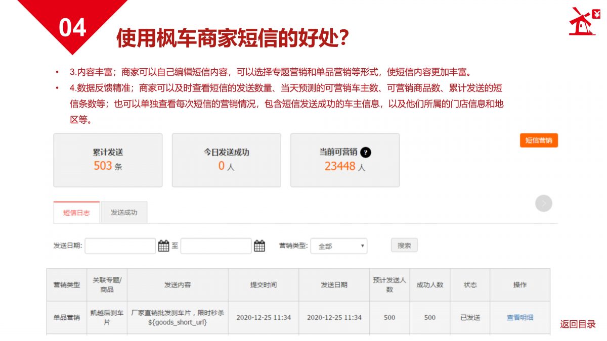Focus the start 发送日期 input field

pyautogui.click(x=120, y=246)
